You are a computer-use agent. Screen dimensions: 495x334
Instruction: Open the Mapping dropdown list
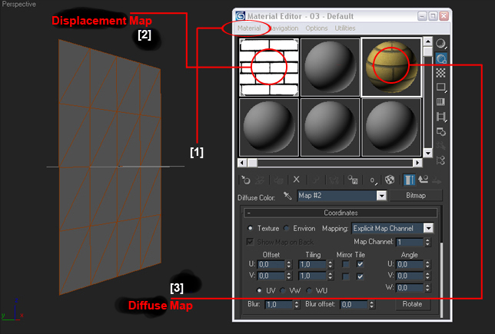pyautogui.click(x=428, y=228)
